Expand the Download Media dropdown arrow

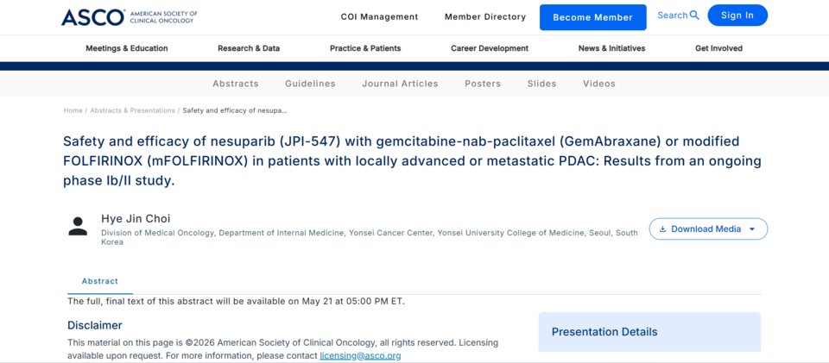pos(752,229)
